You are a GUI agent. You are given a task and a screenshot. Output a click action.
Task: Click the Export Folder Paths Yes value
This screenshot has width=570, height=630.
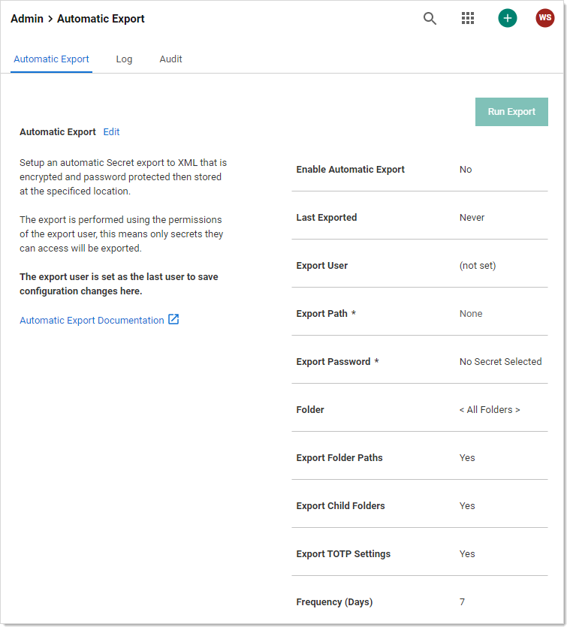(x=467, y=458)
